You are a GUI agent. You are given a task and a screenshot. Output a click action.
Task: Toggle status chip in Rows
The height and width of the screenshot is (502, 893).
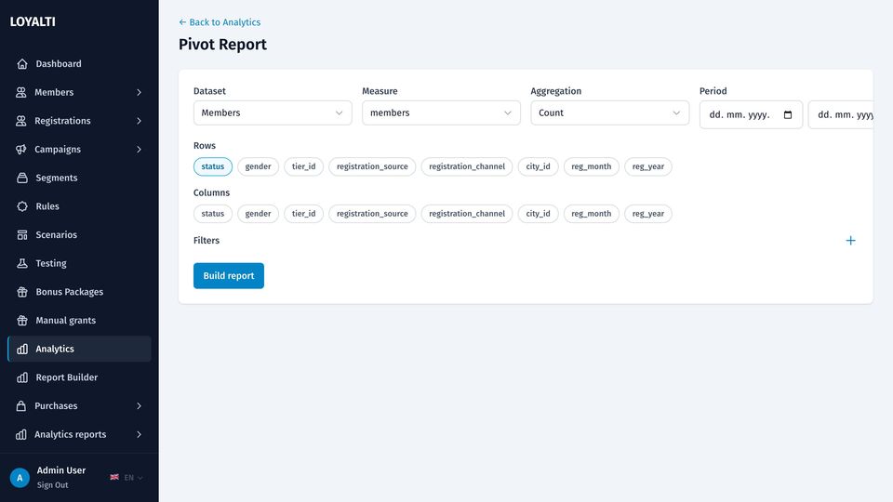pyautogui.click(x=212, y=166)
